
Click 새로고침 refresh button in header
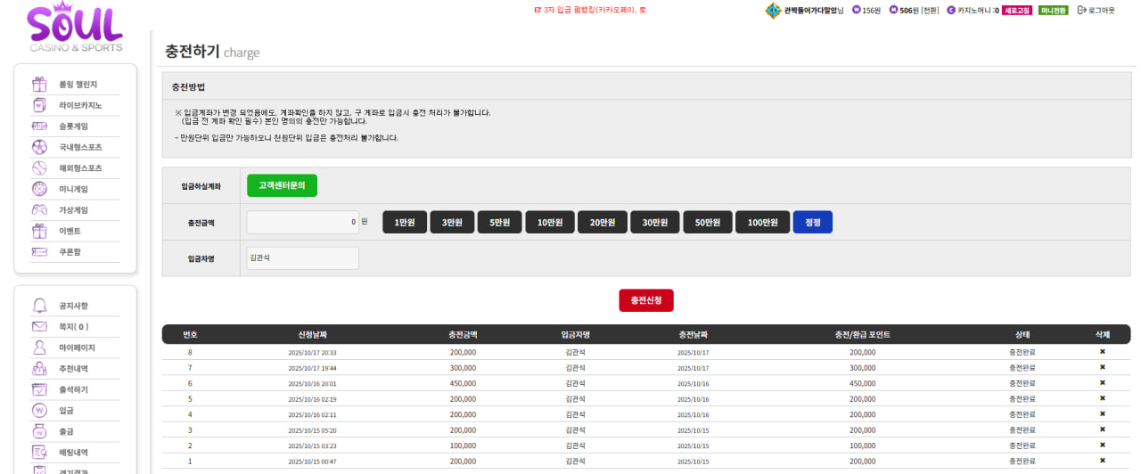(1017, 11)
